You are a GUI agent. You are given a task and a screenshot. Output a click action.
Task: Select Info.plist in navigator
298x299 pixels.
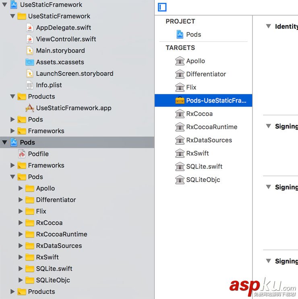tap(49, 85)
